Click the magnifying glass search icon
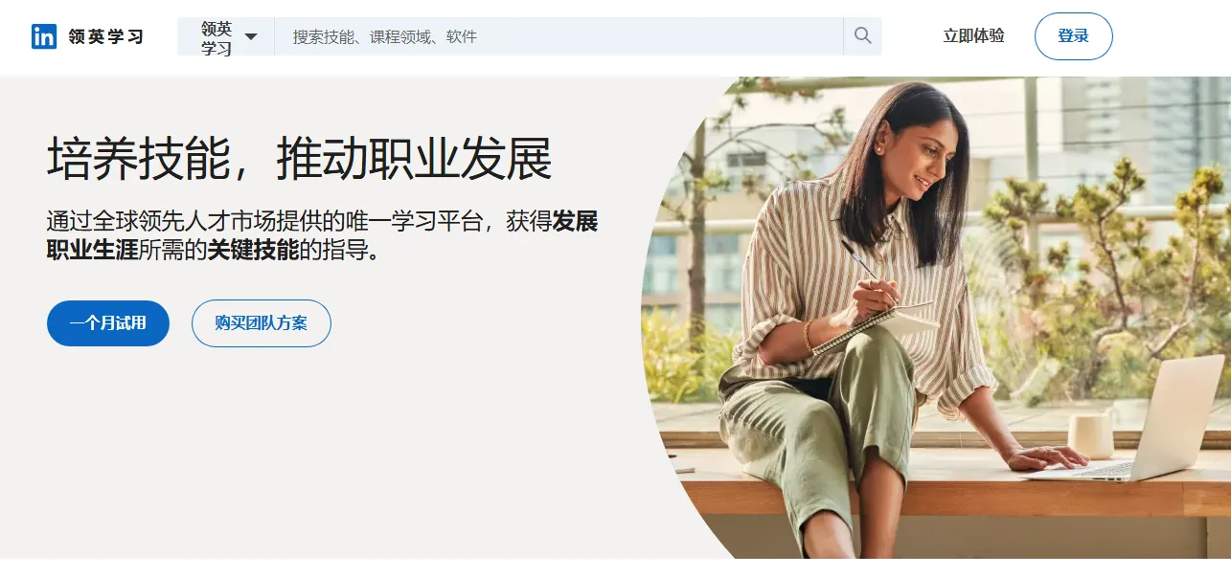Image resolution: width=1231 pixels, height=576 pixels. point(862,36)
